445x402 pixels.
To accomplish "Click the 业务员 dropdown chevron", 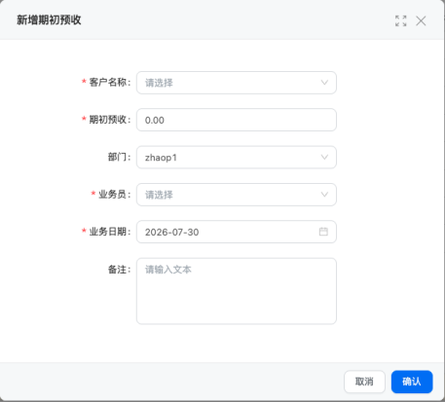I will (x=324, y=195).
